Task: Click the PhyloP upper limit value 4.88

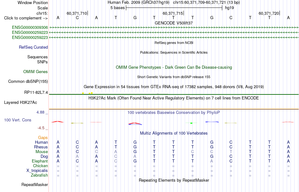Action: click(40, 112)
